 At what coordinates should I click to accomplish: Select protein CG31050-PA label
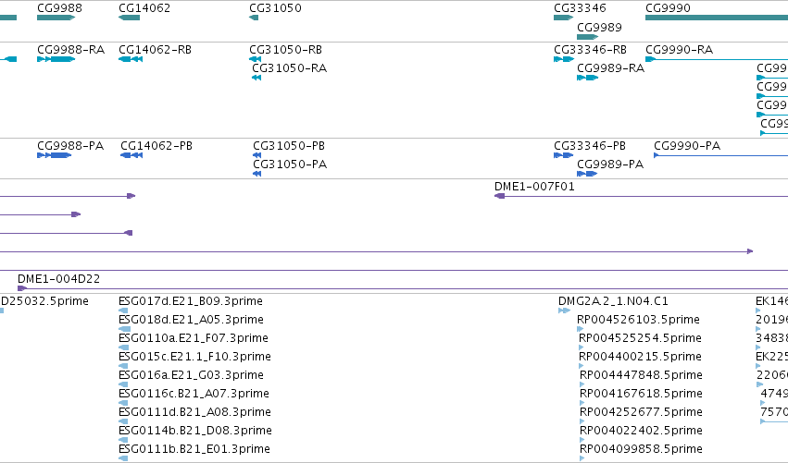coord(290,164)
